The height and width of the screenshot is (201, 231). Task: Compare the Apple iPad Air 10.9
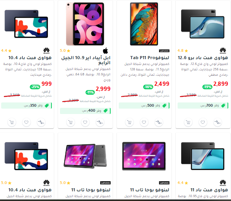tap(100, 122)
